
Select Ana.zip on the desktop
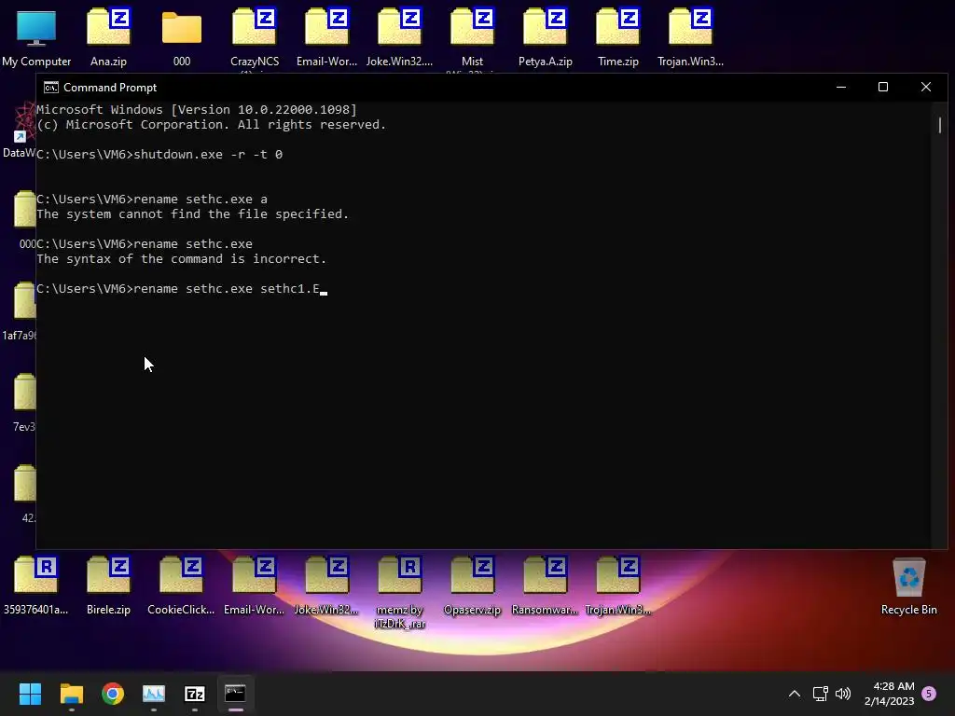108,37
